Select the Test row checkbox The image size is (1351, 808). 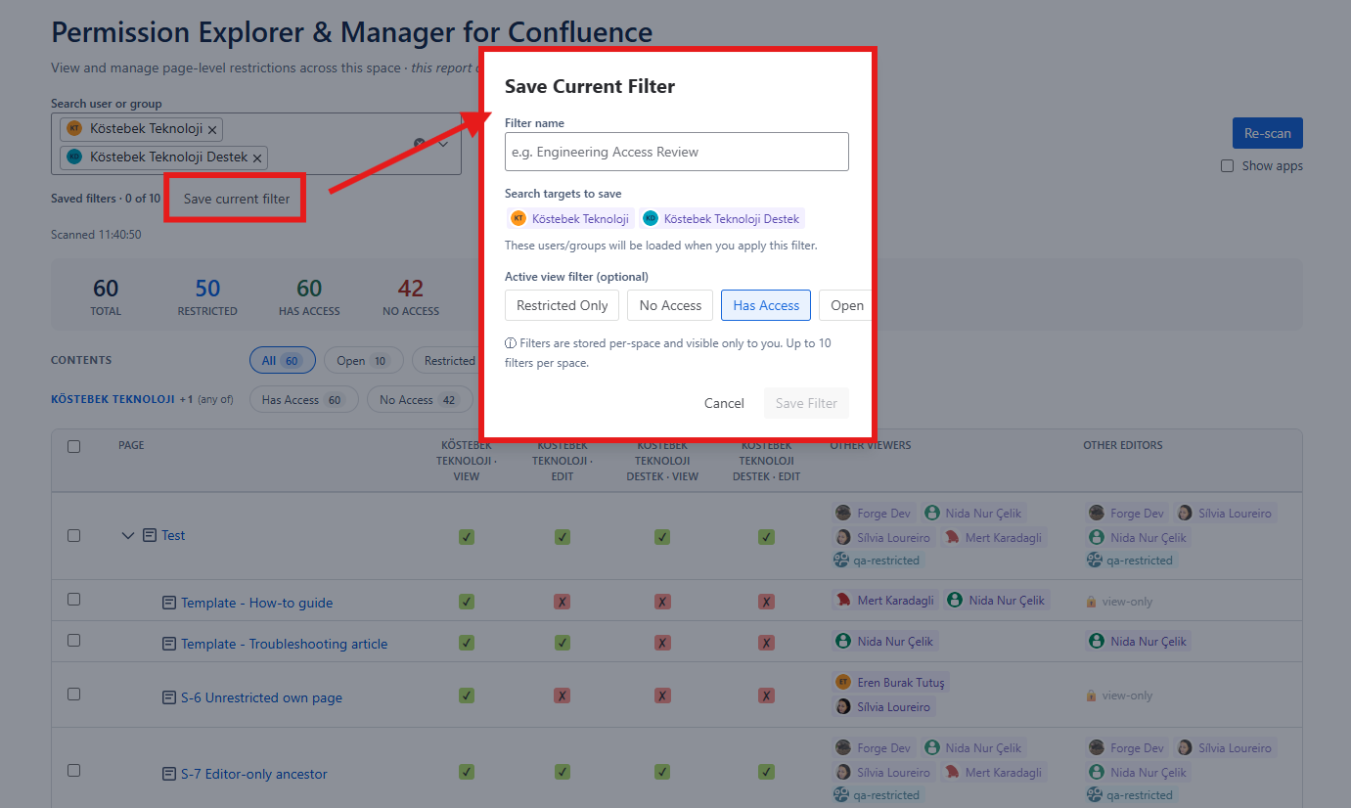pos(73,535)
